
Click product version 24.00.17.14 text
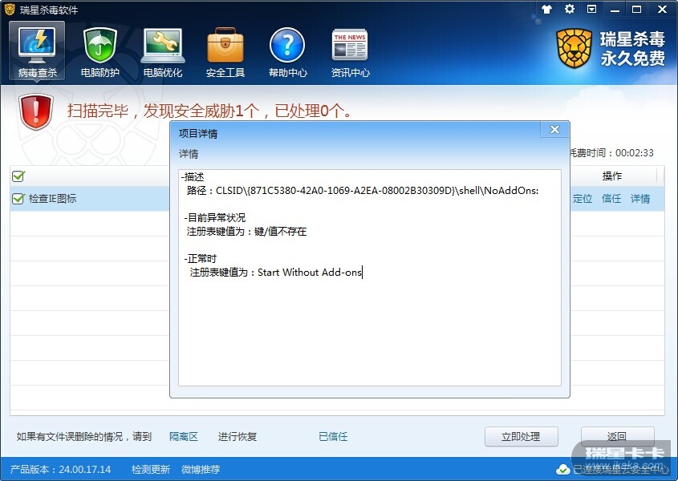(x=60, y=469)
